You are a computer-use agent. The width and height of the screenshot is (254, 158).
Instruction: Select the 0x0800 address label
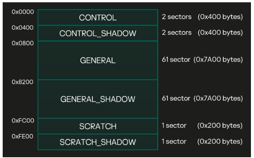pyautogui.click(x=23, y=43)
